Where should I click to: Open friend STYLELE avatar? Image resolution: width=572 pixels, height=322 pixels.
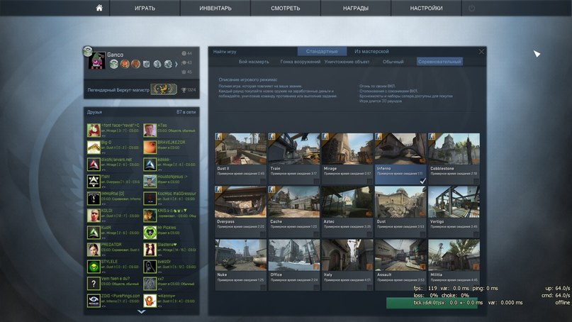click(x=94, y=267)
